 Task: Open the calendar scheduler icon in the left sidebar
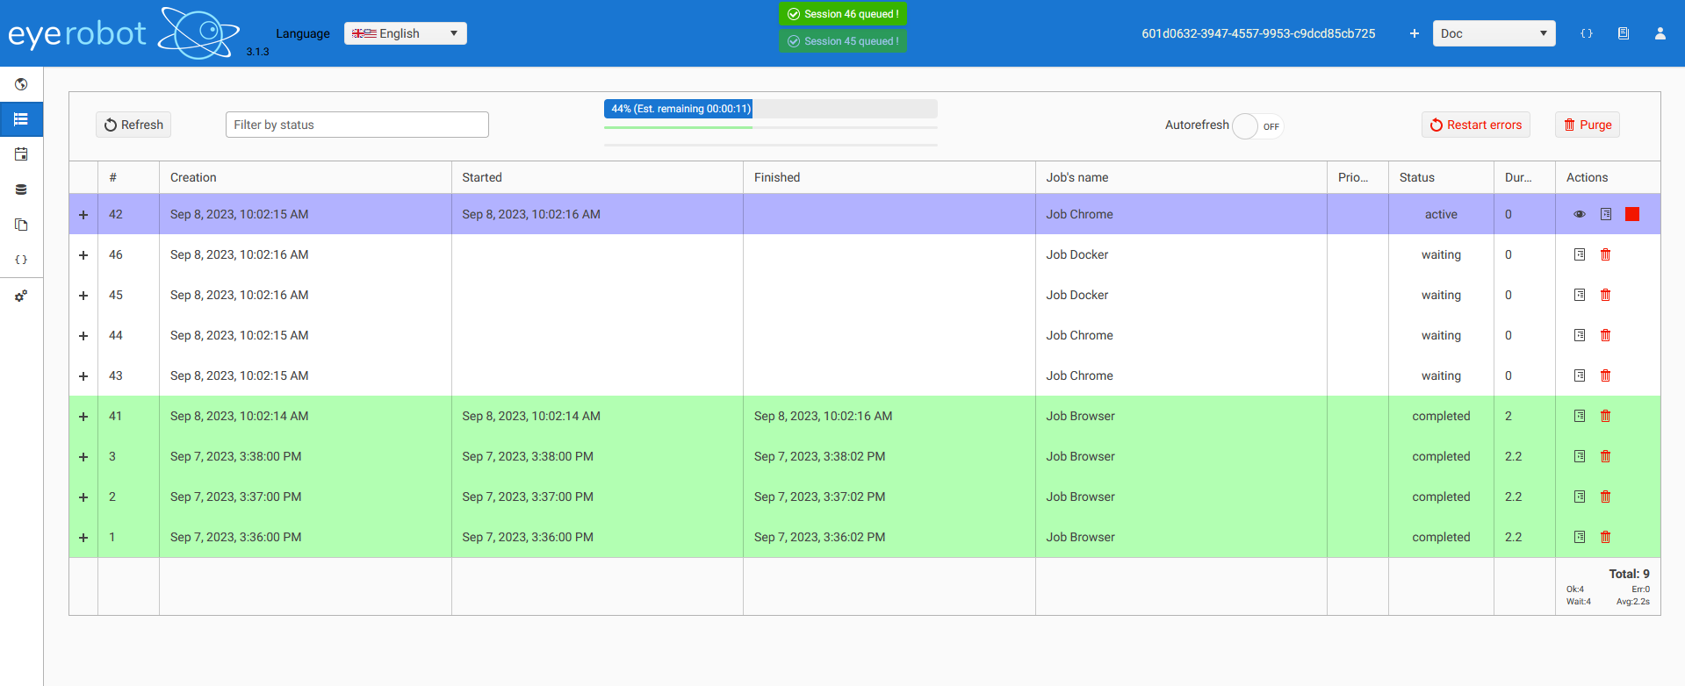(21, 154)
